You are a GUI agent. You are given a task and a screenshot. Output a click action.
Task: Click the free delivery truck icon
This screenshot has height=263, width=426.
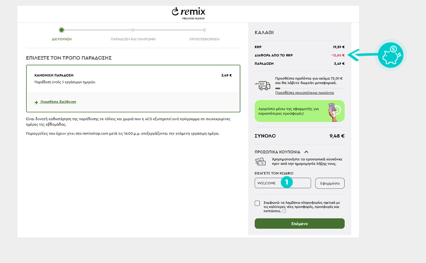click(262, 85)
